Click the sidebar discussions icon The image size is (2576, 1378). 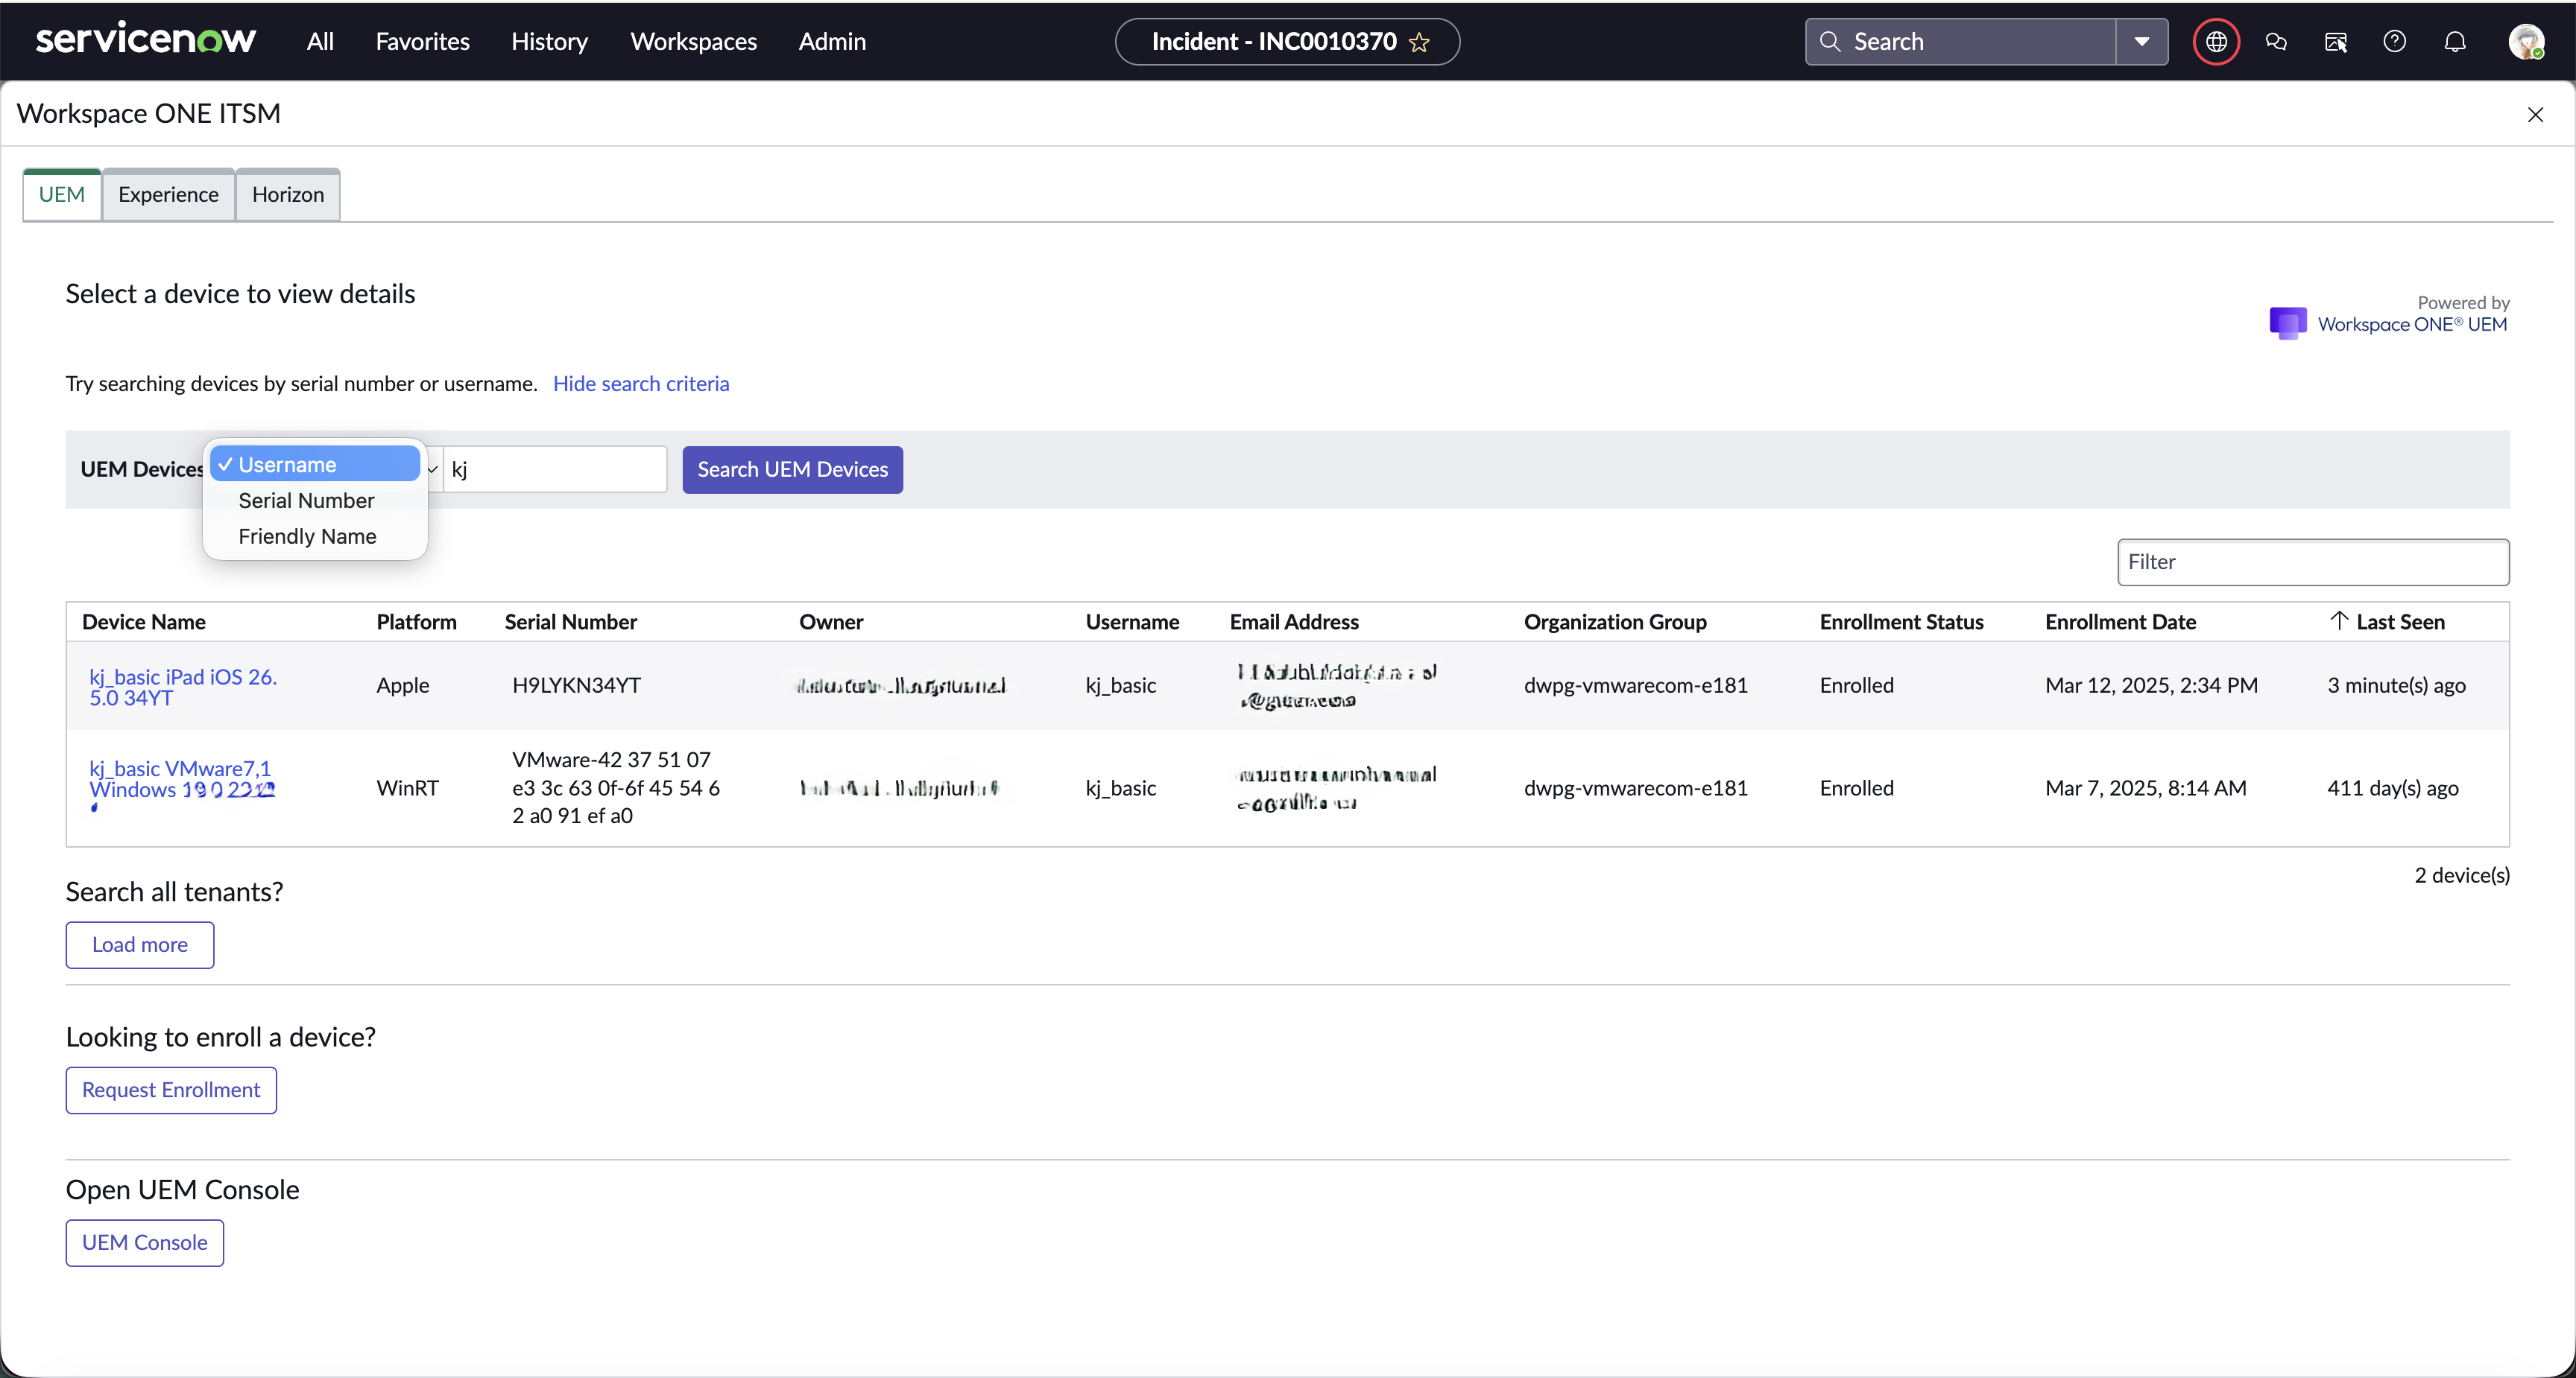2336,42
